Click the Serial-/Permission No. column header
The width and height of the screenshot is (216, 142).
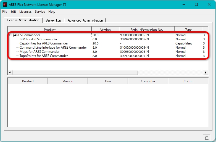tap(147, 30)
